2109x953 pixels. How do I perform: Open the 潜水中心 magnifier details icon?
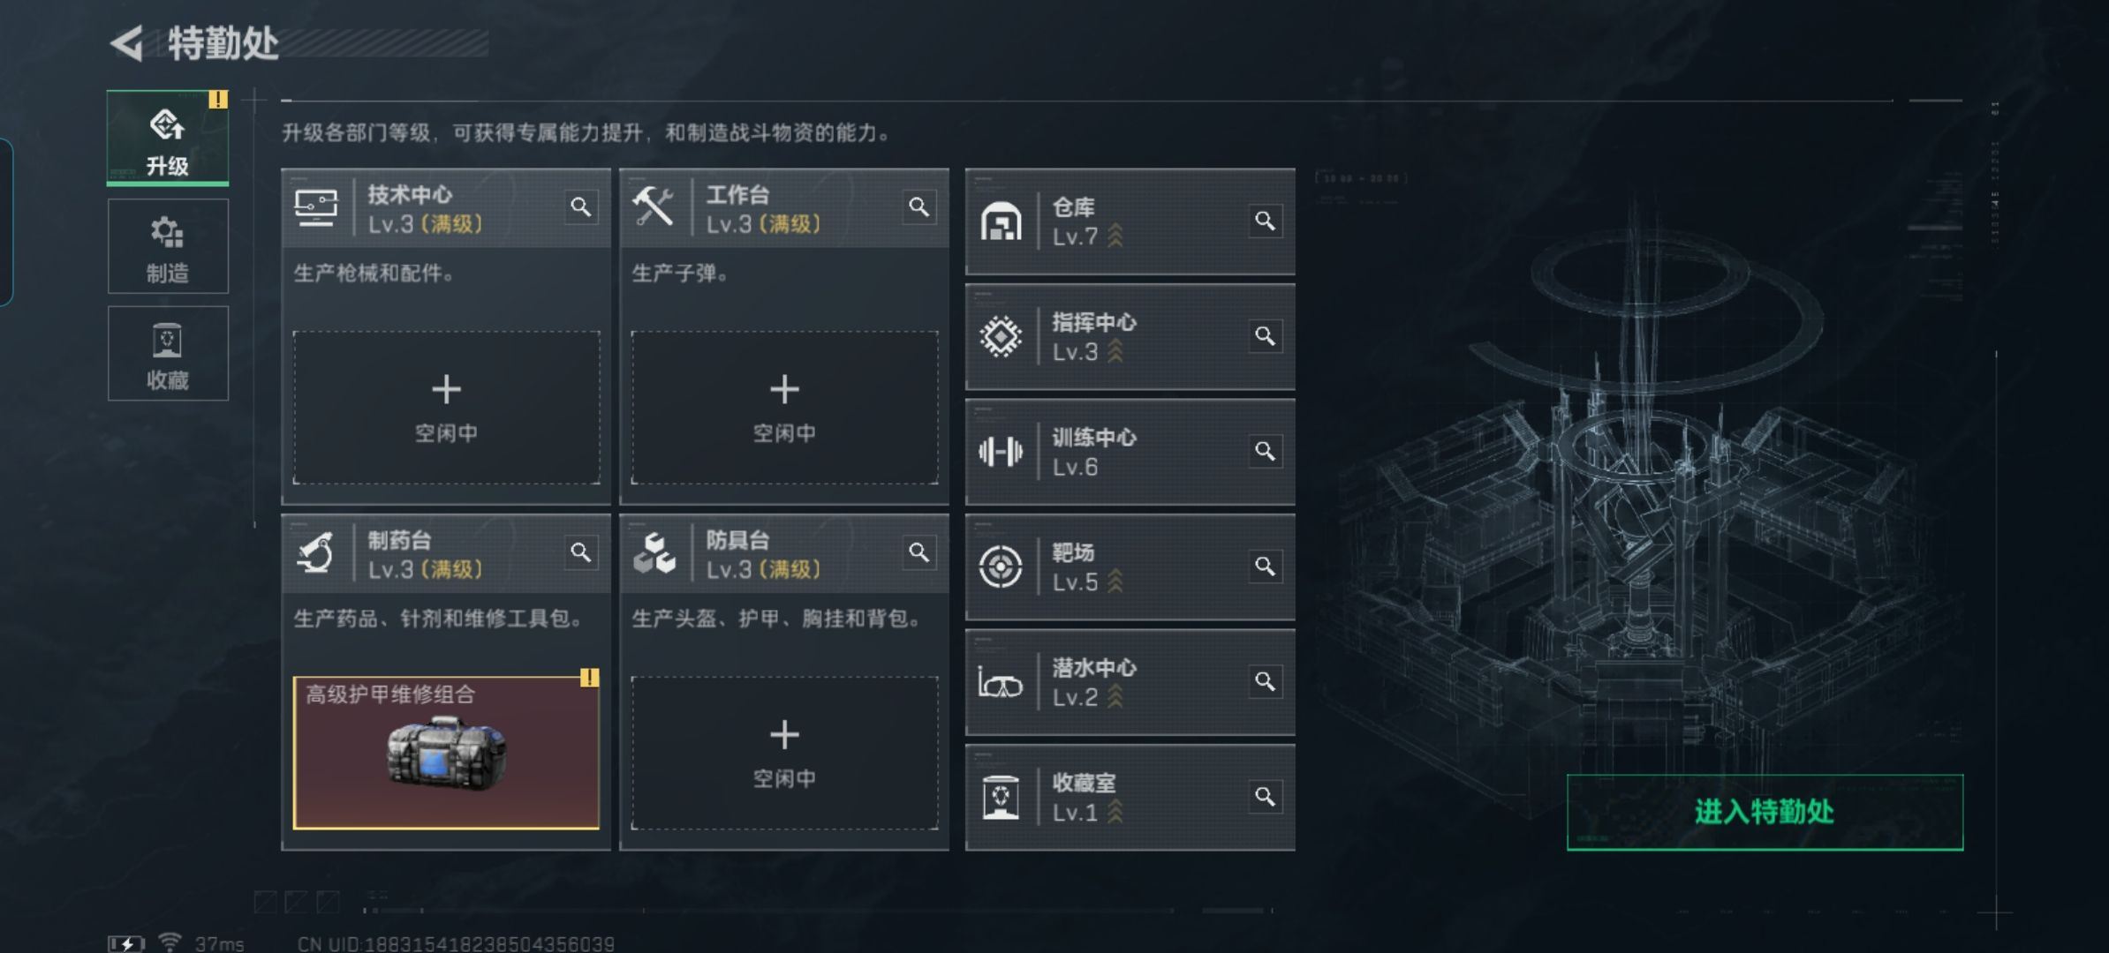click(1265, 681)
